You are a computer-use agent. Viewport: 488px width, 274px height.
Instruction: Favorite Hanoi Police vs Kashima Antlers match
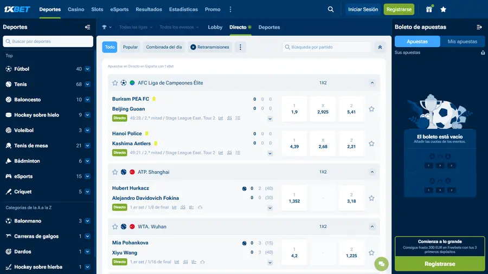[x=371, y=143]
